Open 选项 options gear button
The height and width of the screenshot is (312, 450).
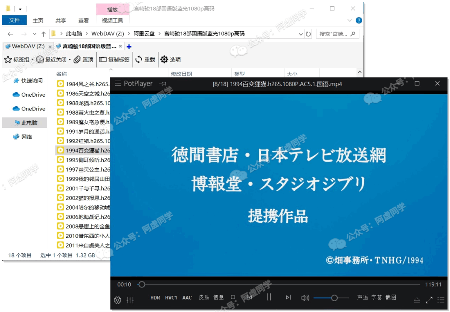click(x=170, y=60)
